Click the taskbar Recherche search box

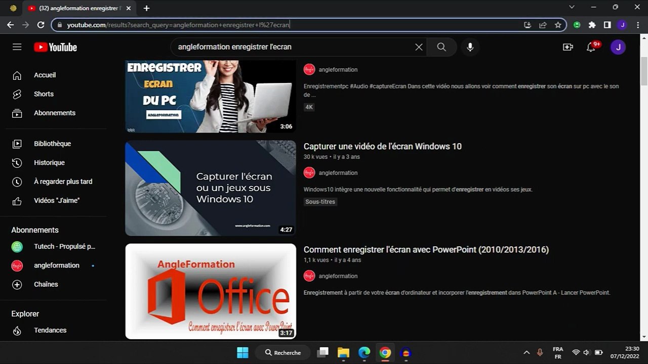(283, 352)
